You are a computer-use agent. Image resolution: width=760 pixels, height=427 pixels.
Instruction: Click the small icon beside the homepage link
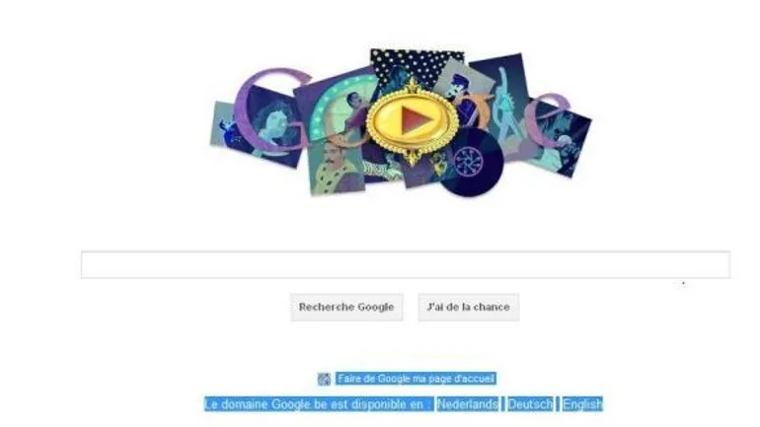pyautogui.click(x=324, y=379)
